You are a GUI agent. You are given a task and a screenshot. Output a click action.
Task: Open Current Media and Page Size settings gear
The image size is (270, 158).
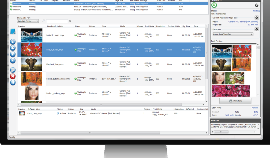[x=256, y=18]
